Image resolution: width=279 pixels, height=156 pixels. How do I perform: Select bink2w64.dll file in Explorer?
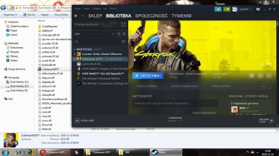coord(49,65)
